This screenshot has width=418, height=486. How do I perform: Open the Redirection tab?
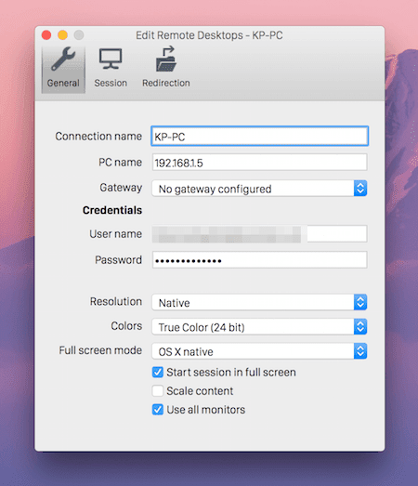point(166,68)
